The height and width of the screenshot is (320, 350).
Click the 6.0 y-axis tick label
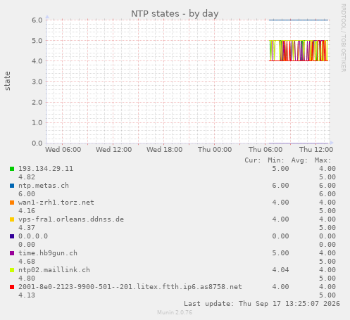[37, 20]
